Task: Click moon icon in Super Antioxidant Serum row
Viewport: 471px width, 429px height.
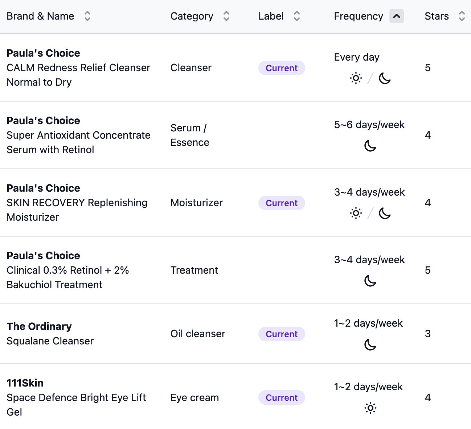Action: [x=370, y=146]
